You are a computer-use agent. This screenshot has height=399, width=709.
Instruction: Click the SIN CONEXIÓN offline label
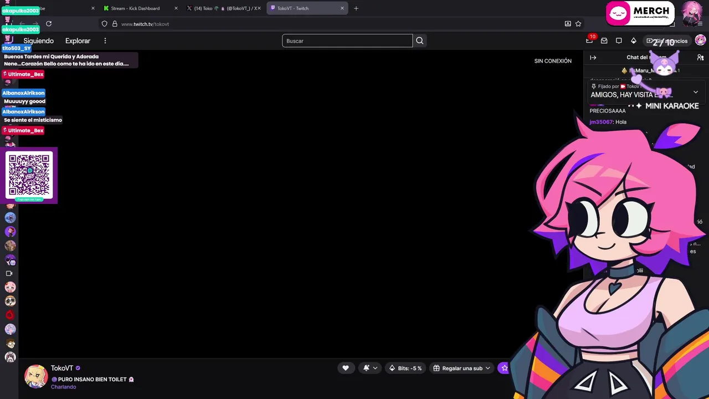[553, 61]
